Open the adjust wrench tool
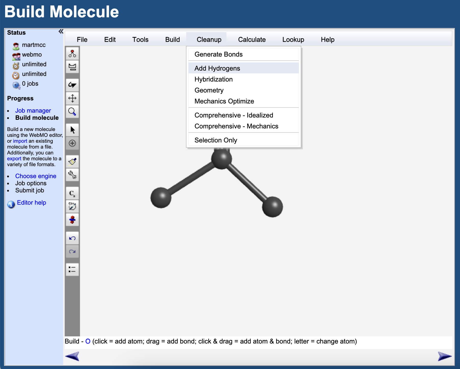Viewport: 460px width, 369px height. coord(72,175)
